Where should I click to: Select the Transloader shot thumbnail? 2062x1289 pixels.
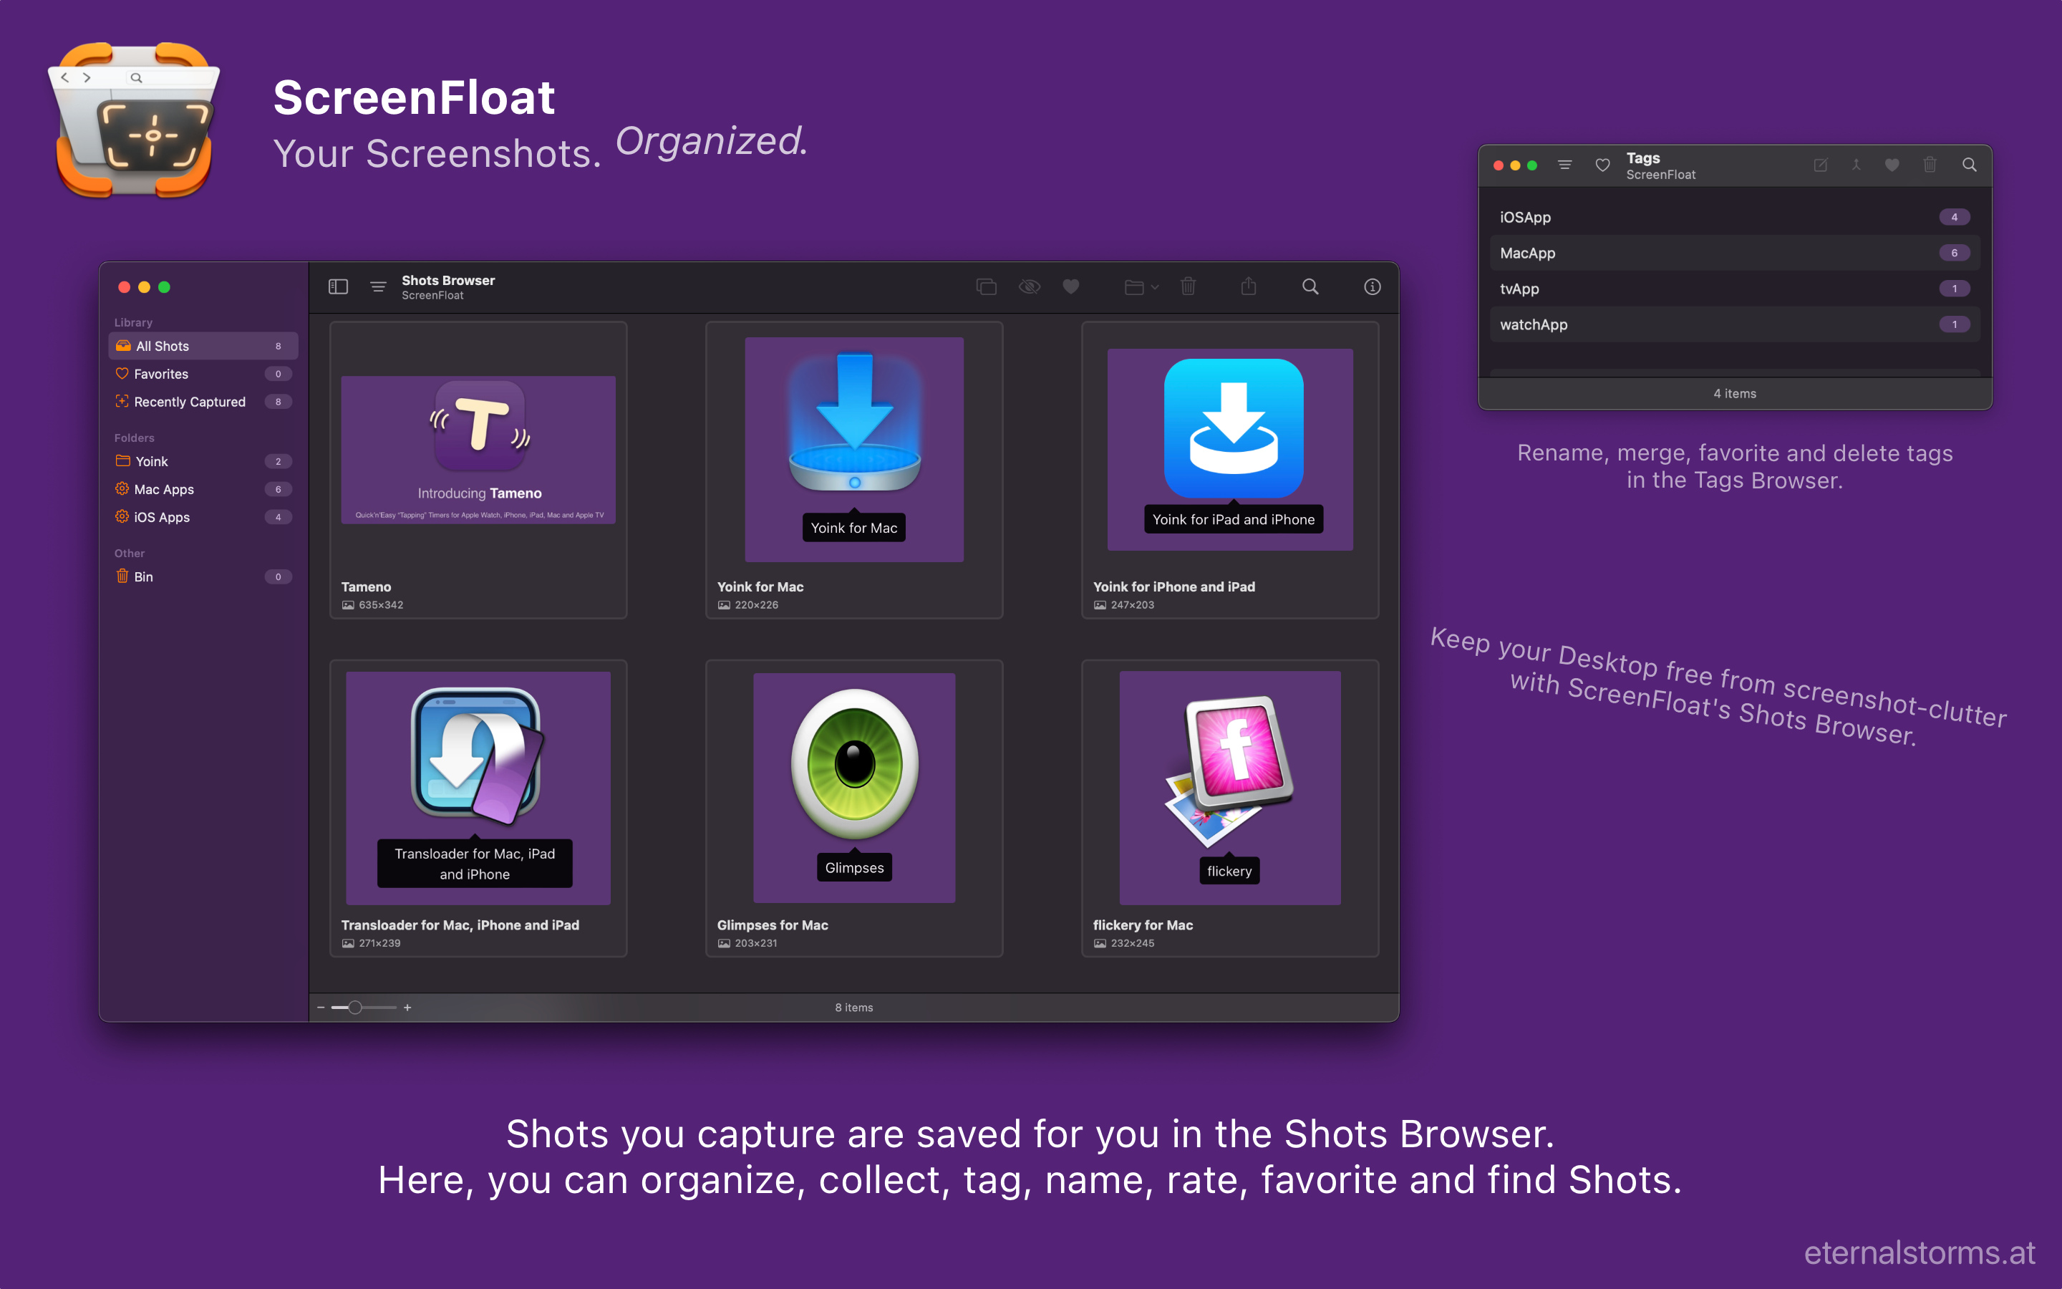tap(478, 788)
